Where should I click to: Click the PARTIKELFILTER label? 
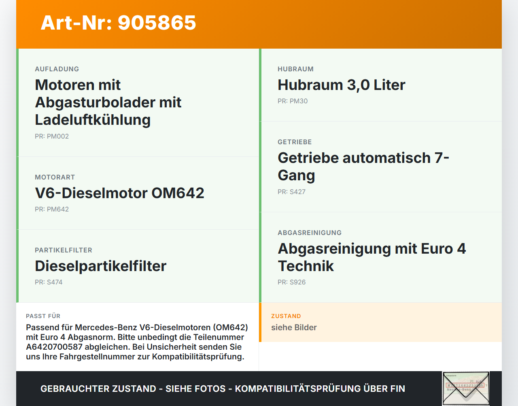click(x=64, y=250)
